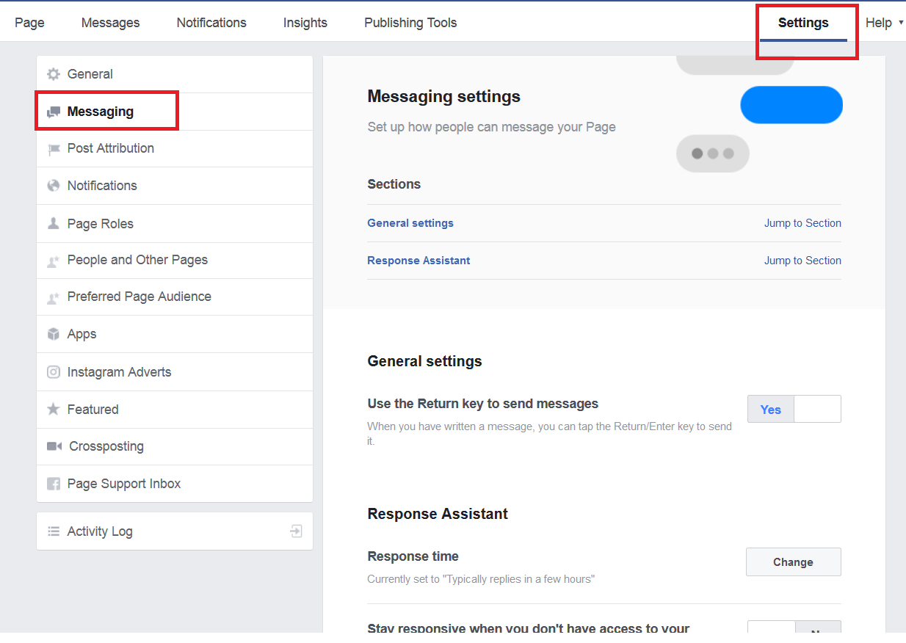Image resolution: width=906 pixels, height=643 pixels.
Task: Toggle Return key setting Yes option
Action: pyautogui.click(x=770, y=410)
